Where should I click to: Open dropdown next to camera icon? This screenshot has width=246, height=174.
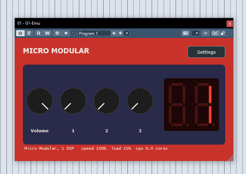[196, 33]
